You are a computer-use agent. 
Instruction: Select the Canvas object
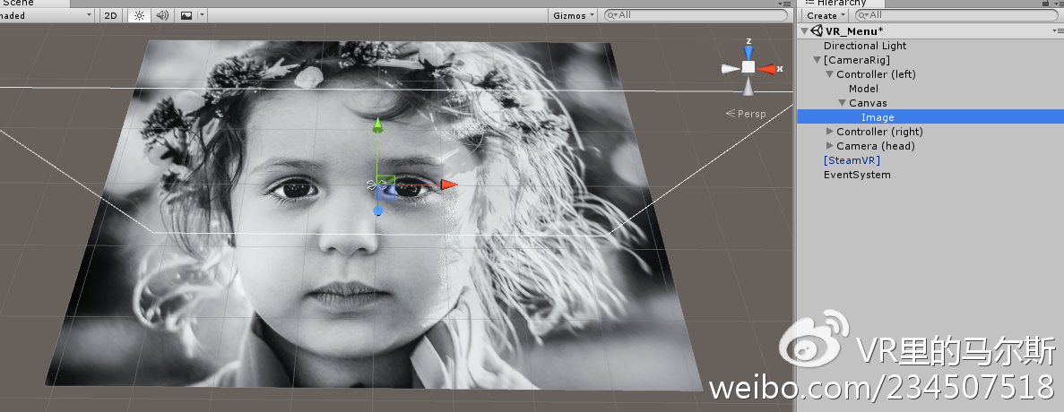click(868, 103)
